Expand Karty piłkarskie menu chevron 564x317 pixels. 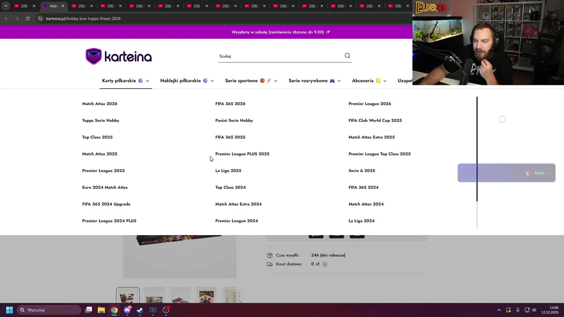[147, 81]
